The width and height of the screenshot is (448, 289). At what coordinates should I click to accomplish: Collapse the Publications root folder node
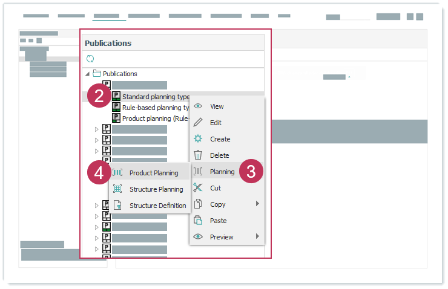[87, 74]
